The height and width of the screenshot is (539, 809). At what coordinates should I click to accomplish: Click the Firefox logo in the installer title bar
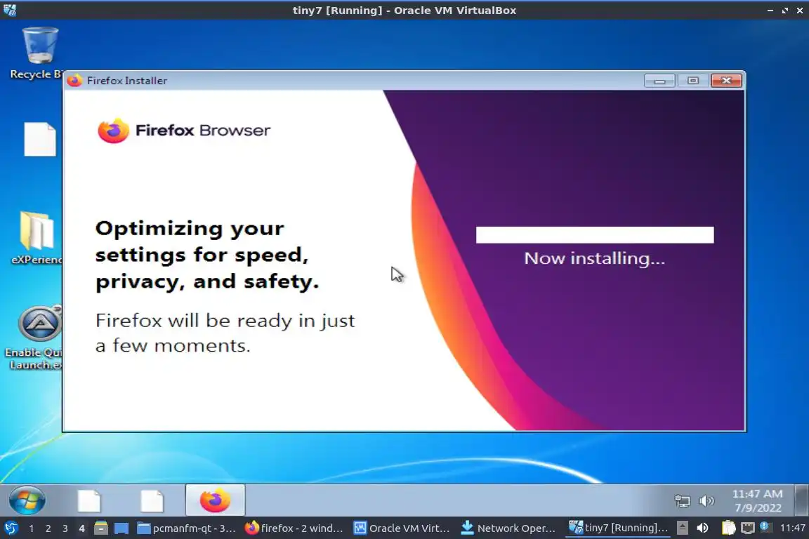(74, 81)
